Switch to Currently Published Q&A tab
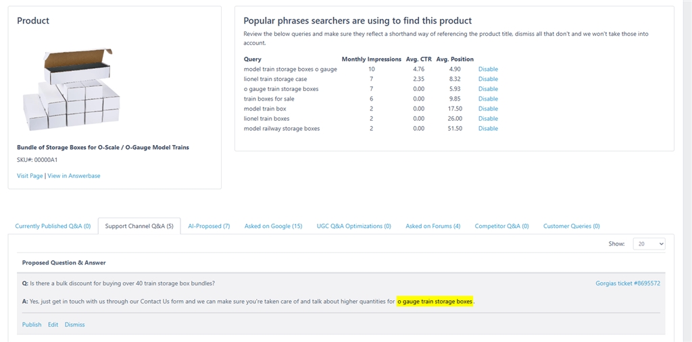This screenshot has height=342, width=692. (x=53, y=226)
